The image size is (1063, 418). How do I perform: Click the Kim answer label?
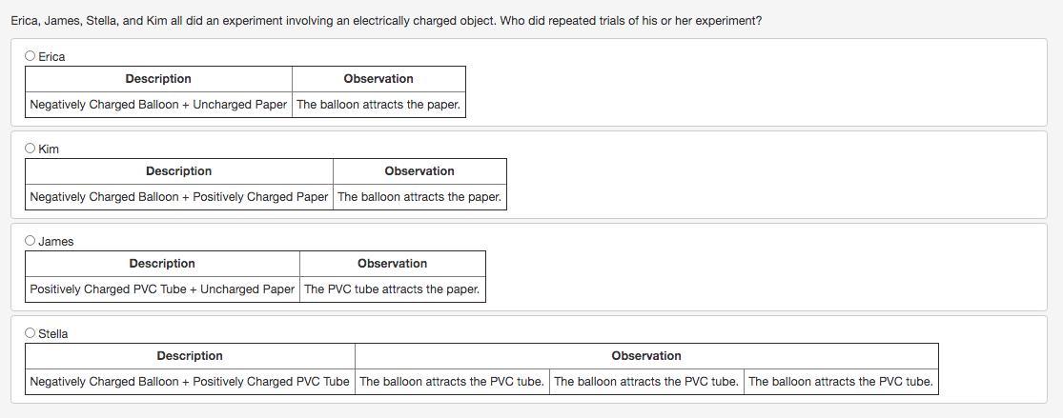point(49,149)
